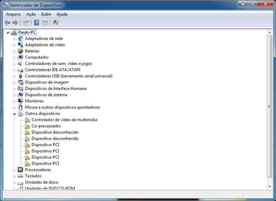This screenshot has width=276, height=201.
Task: Collapse the Outros dispositivos node
Action: click(14, 114)
